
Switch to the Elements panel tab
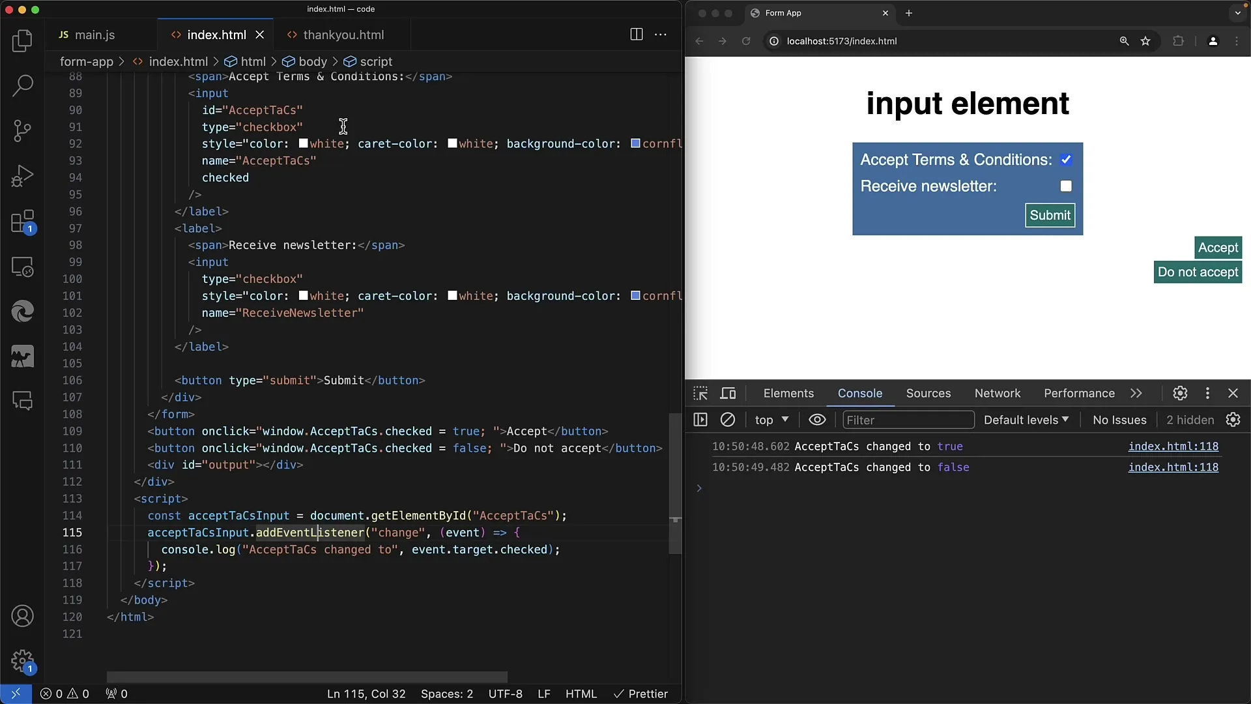[x=788, y=393]
